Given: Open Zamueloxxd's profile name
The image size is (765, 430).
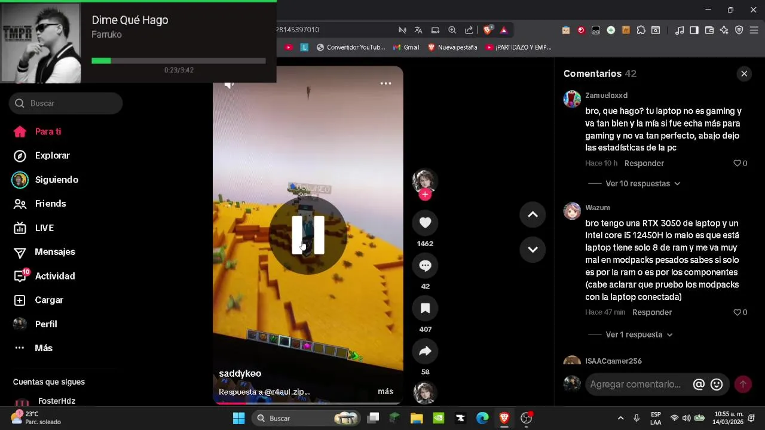Looking at the screenshot, I should (x=606, y=96).
